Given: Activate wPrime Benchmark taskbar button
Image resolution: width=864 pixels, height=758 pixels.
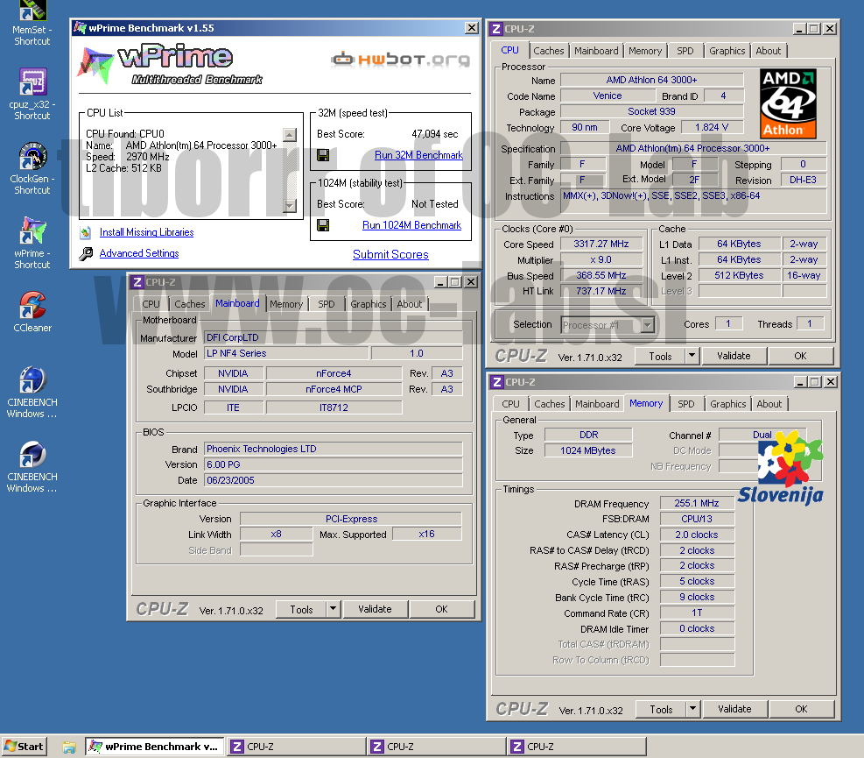Looking at the screenshot, I should point(154,747).
